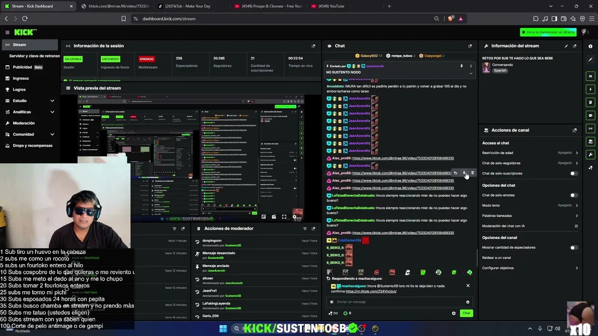Viewport: 598px width, 336px height.
Task: Open the vt.tiktok.com link in reply
Action: point(371,291)
